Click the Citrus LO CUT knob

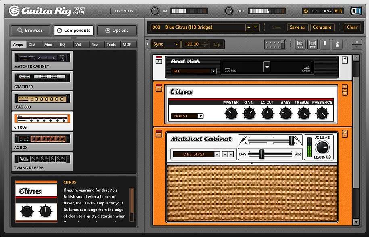[267, 113]
